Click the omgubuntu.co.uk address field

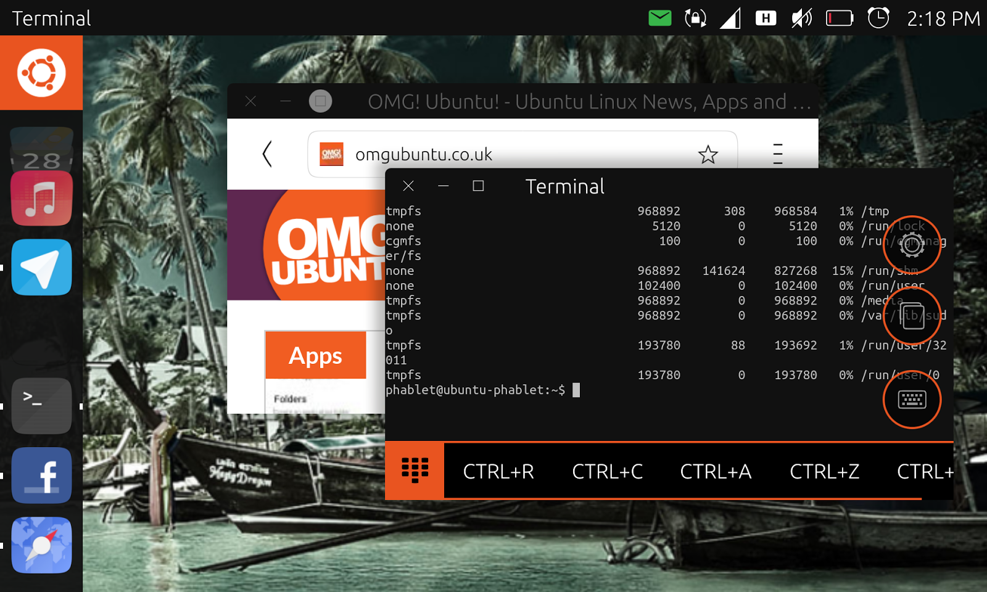pyautogui.click(x=522, y=154)
